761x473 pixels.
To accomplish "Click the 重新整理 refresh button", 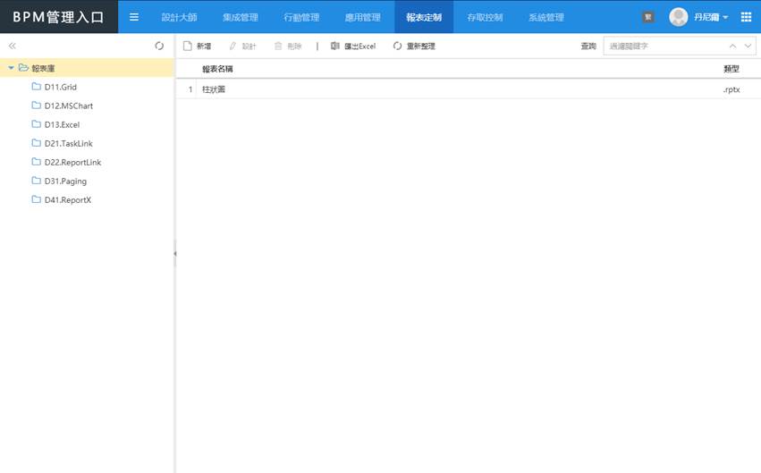I will [x=414, y=46].
